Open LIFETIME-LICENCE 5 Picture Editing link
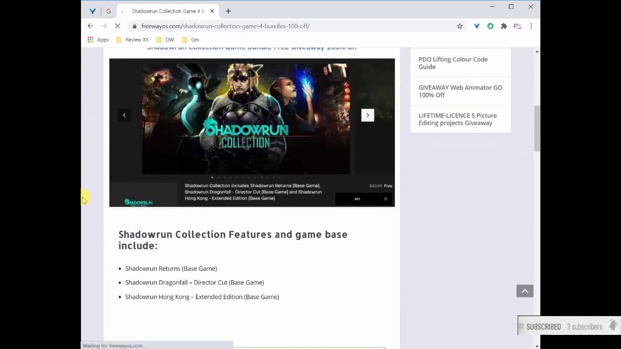 point(458,119)
